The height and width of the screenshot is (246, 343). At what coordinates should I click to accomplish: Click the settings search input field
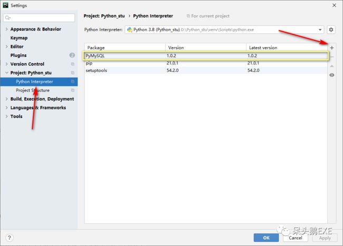pyautogui.click(x=39, y=18)
